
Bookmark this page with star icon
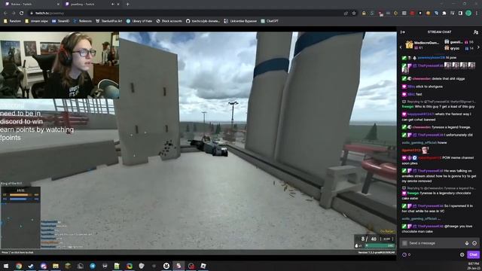(354, 14)
